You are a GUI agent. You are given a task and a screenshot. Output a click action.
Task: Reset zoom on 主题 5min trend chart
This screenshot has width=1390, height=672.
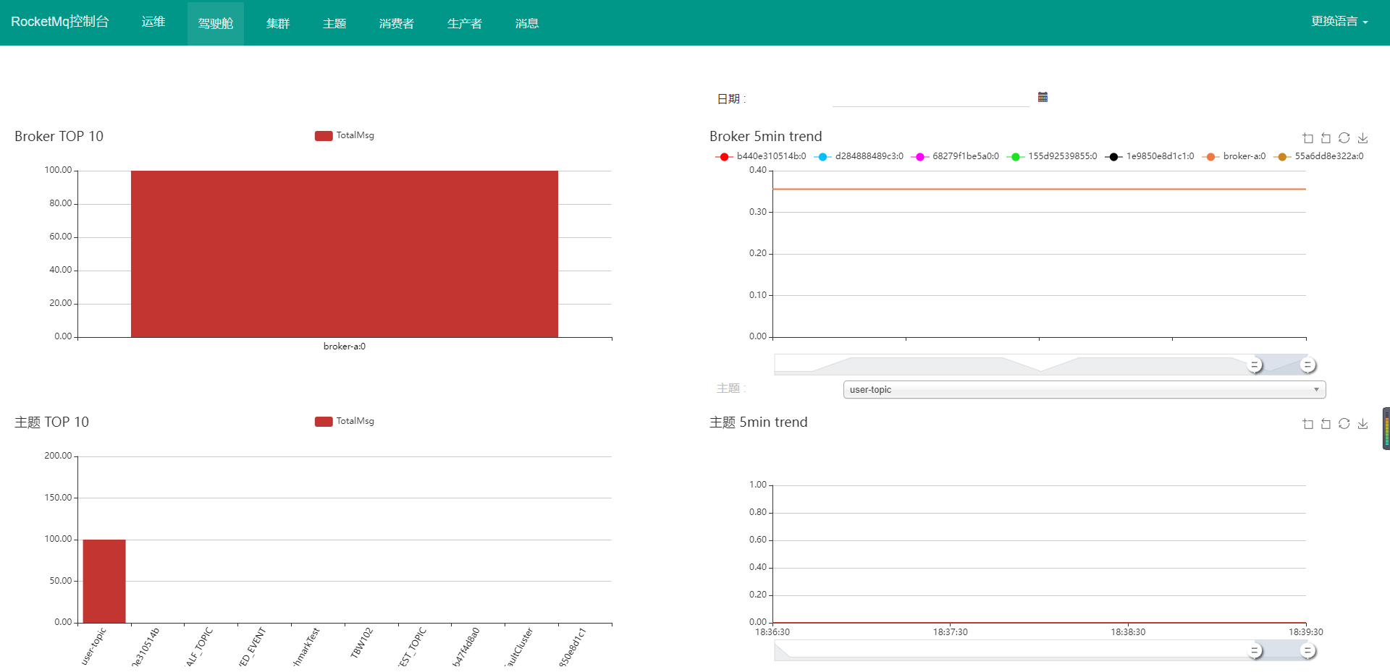(1326, 424)
